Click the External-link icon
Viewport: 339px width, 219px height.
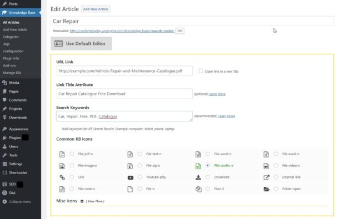[266, 177]
